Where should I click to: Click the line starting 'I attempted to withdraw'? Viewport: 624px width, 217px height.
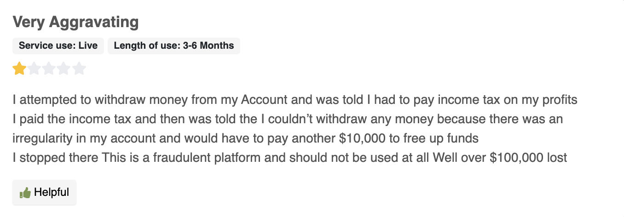pos(295,100)
